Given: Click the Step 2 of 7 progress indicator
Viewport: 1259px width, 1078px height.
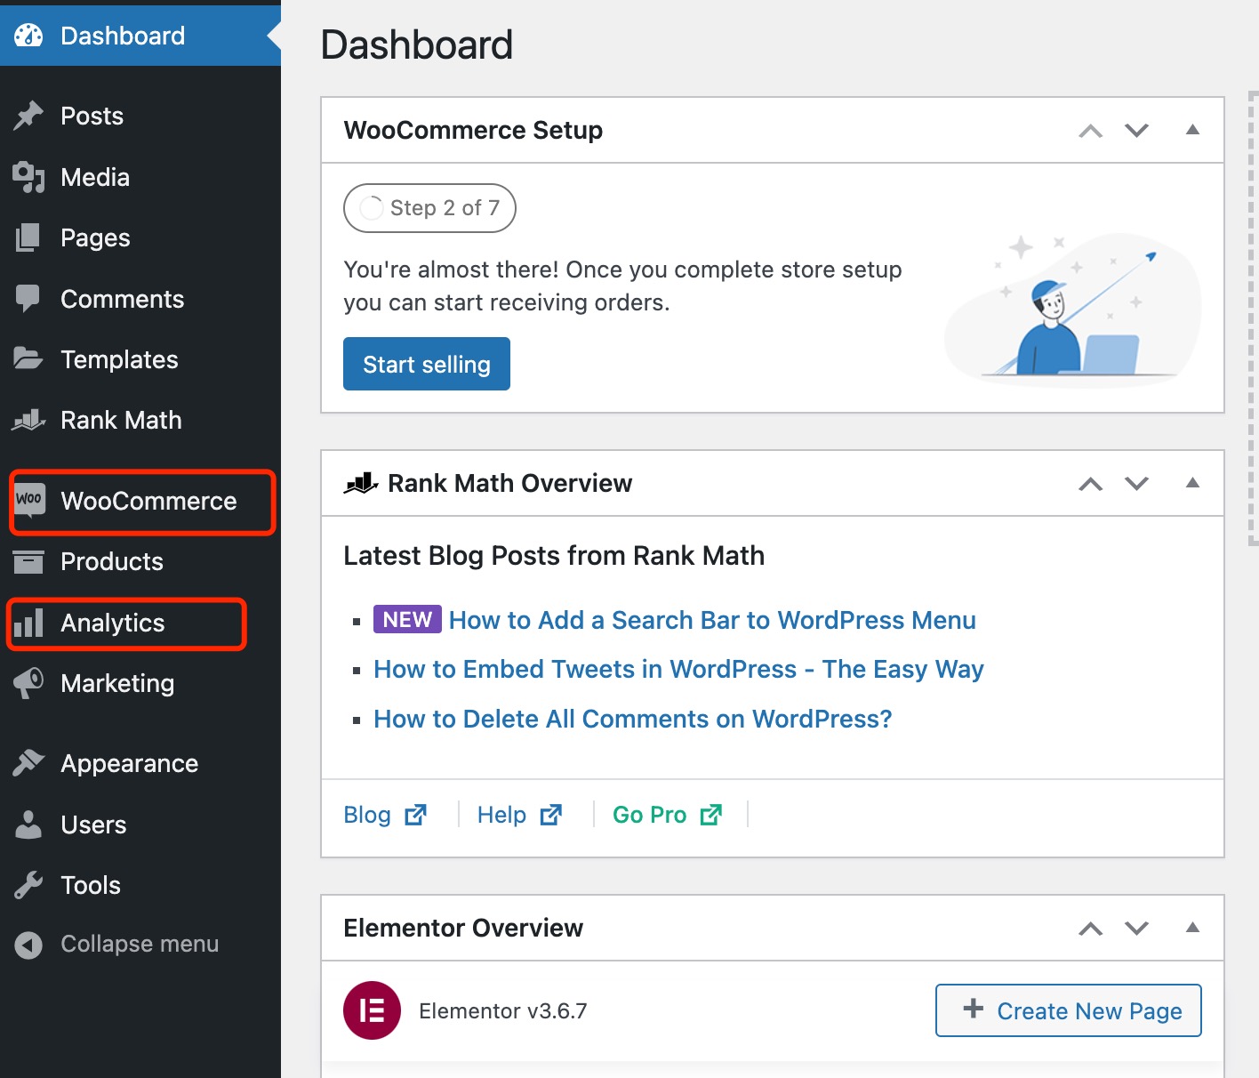Looking at the screenshot, I should point(429,208).
